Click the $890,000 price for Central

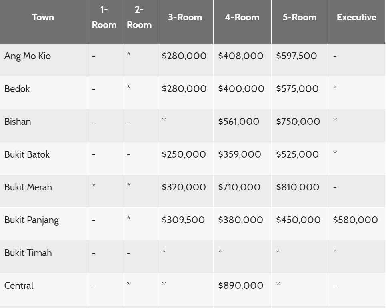(x=241, y=286)
